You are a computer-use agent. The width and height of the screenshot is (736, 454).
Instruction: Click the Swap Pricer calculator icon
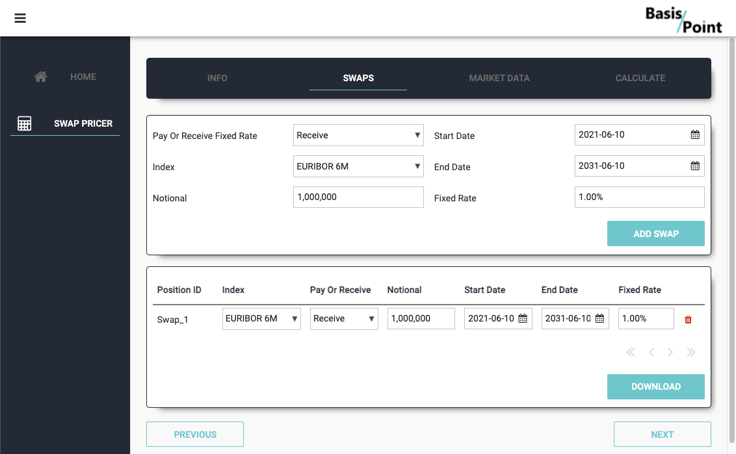point(25,123)
